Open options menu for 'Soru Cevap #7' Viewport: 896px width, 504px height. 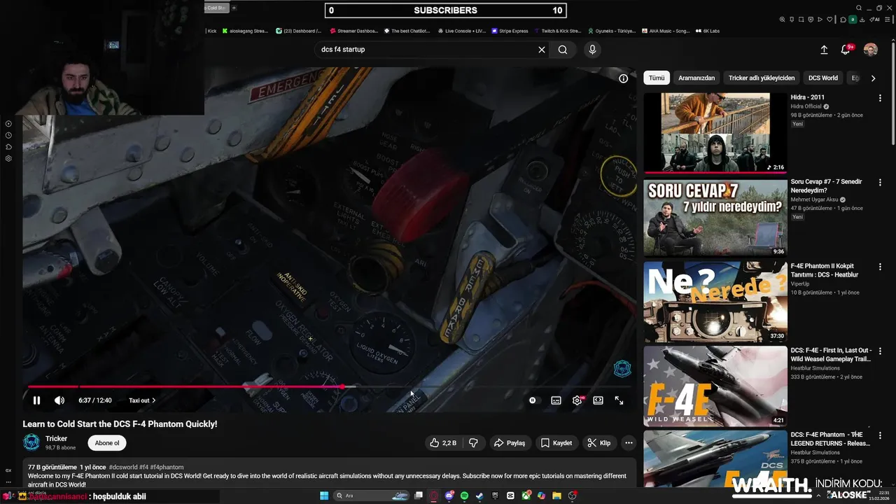coord(880,182)
